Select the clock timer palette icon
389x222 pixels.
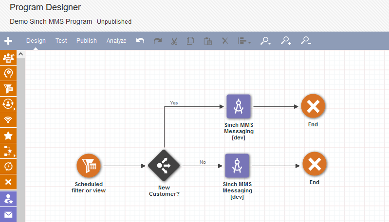pos(8,167)
